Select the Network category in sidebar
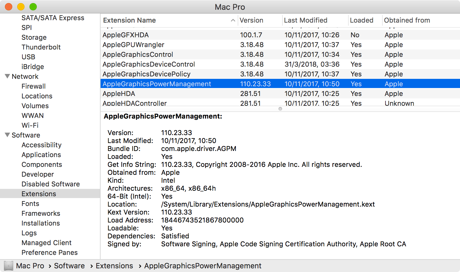460x272 pixels. pos(25,76)
